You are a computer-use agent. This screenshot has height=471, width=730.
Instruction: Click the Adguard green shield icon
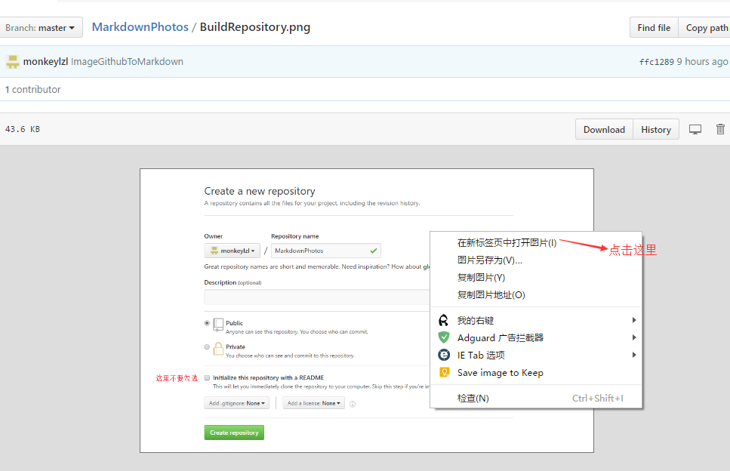click(x=444, y=337)
